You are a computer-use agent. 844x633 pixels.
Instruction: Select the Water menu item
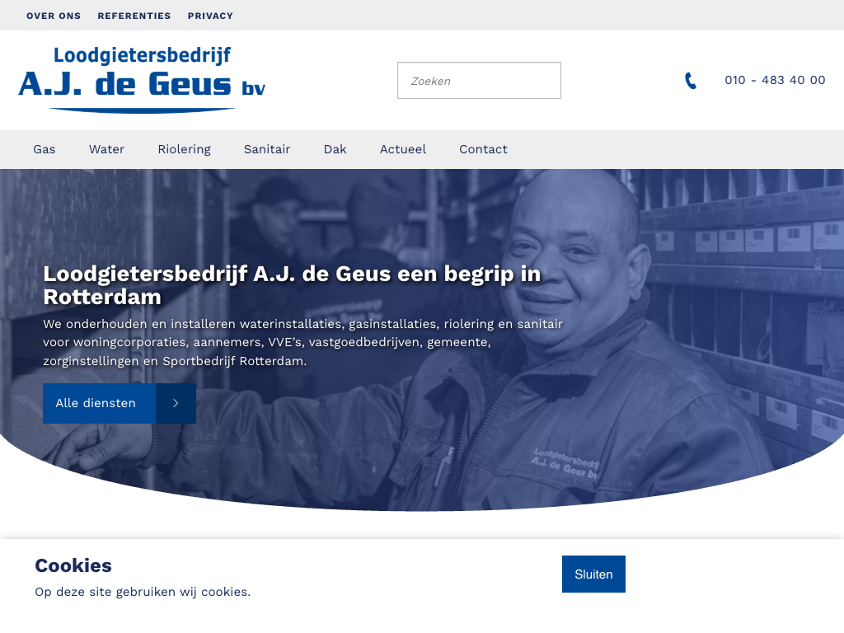106,149
